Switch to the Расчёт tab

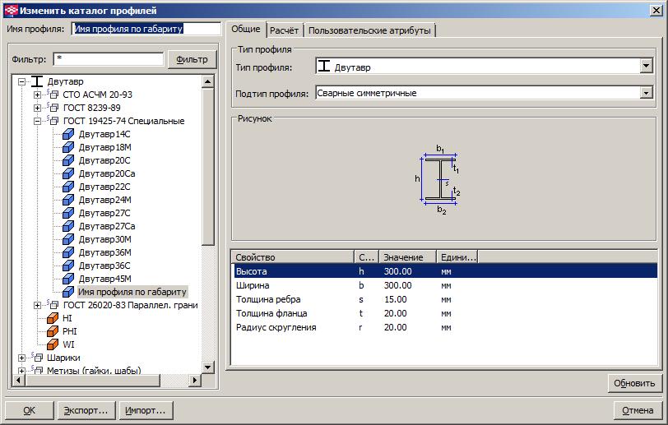point(284,30)
